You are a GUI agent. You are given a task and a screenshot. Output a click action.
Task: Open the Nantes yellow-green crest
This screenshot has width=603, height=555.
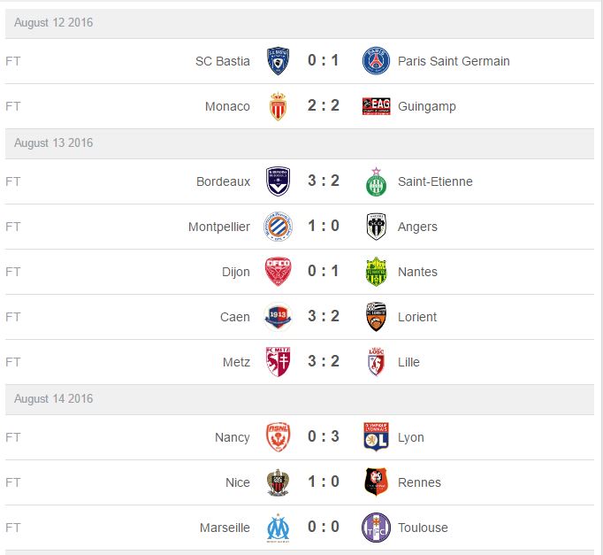coord(376,272)
